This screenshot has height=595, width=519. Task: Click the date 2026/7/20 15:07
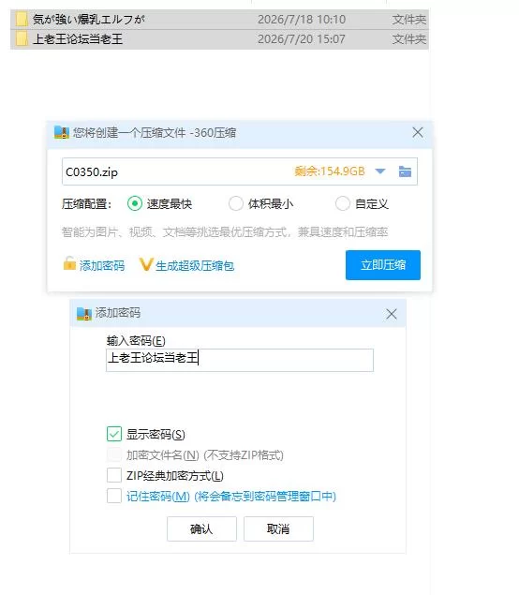pos(302,39)
